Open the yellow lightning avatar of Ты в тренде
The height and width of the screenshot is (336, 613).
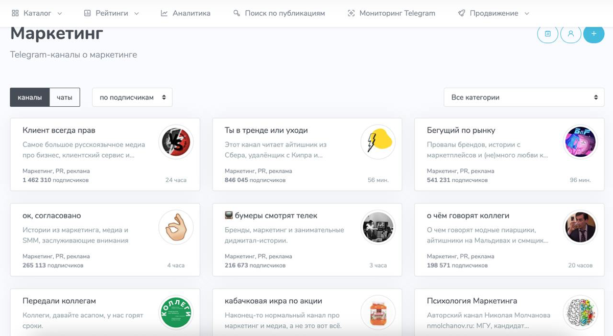tap(379, 142)
